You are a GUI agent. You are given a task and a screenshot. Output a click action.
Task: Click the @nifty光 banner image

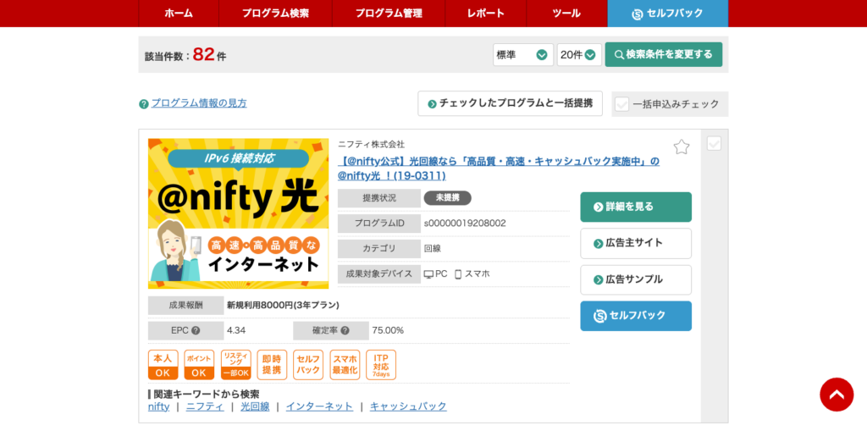pyautogui.click(x=238, y=213)
